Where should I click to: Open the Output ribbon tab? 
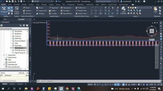click(51, 5)
